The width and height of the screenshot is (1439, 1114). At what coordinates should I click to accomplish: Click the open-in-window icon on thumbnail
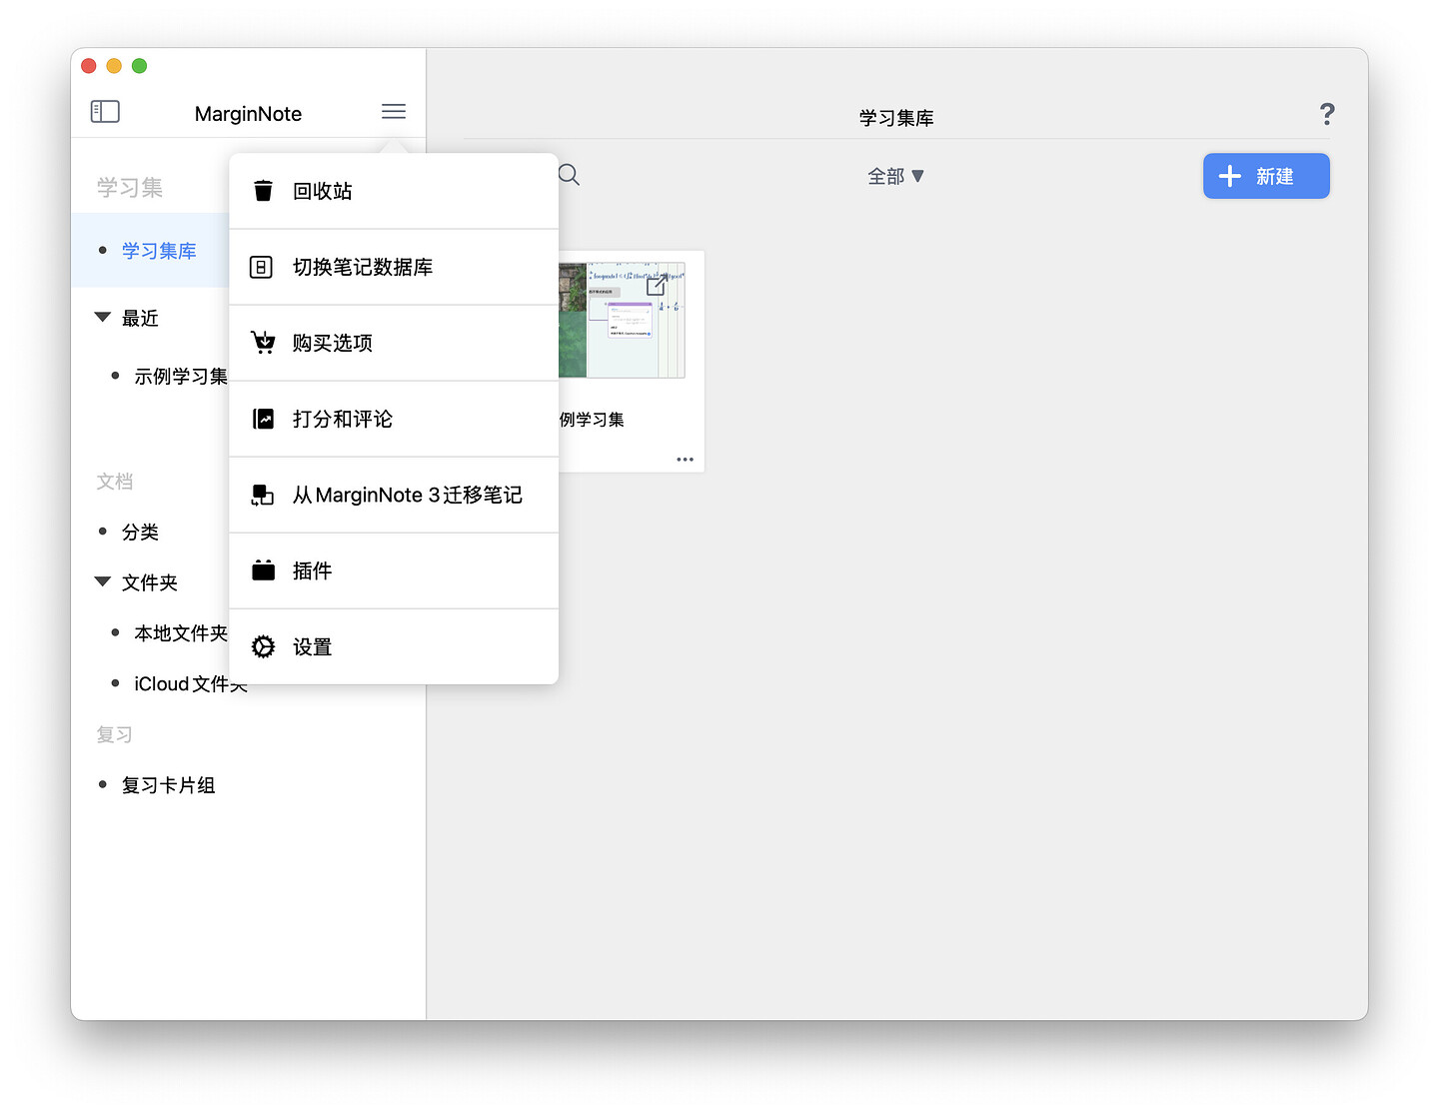657,286
